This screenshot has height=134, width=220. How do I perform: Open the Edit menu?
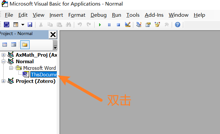click(23, 15)
